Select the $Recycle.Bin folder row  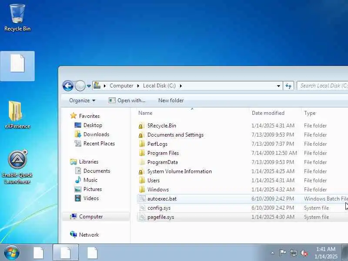(x=243, y=126)
